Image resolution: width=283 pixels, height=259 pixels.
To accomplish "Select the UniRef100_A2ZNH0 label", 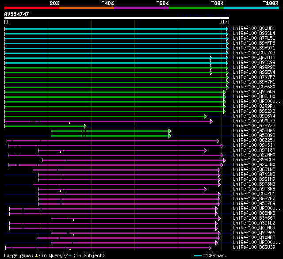I will point(254,155).
